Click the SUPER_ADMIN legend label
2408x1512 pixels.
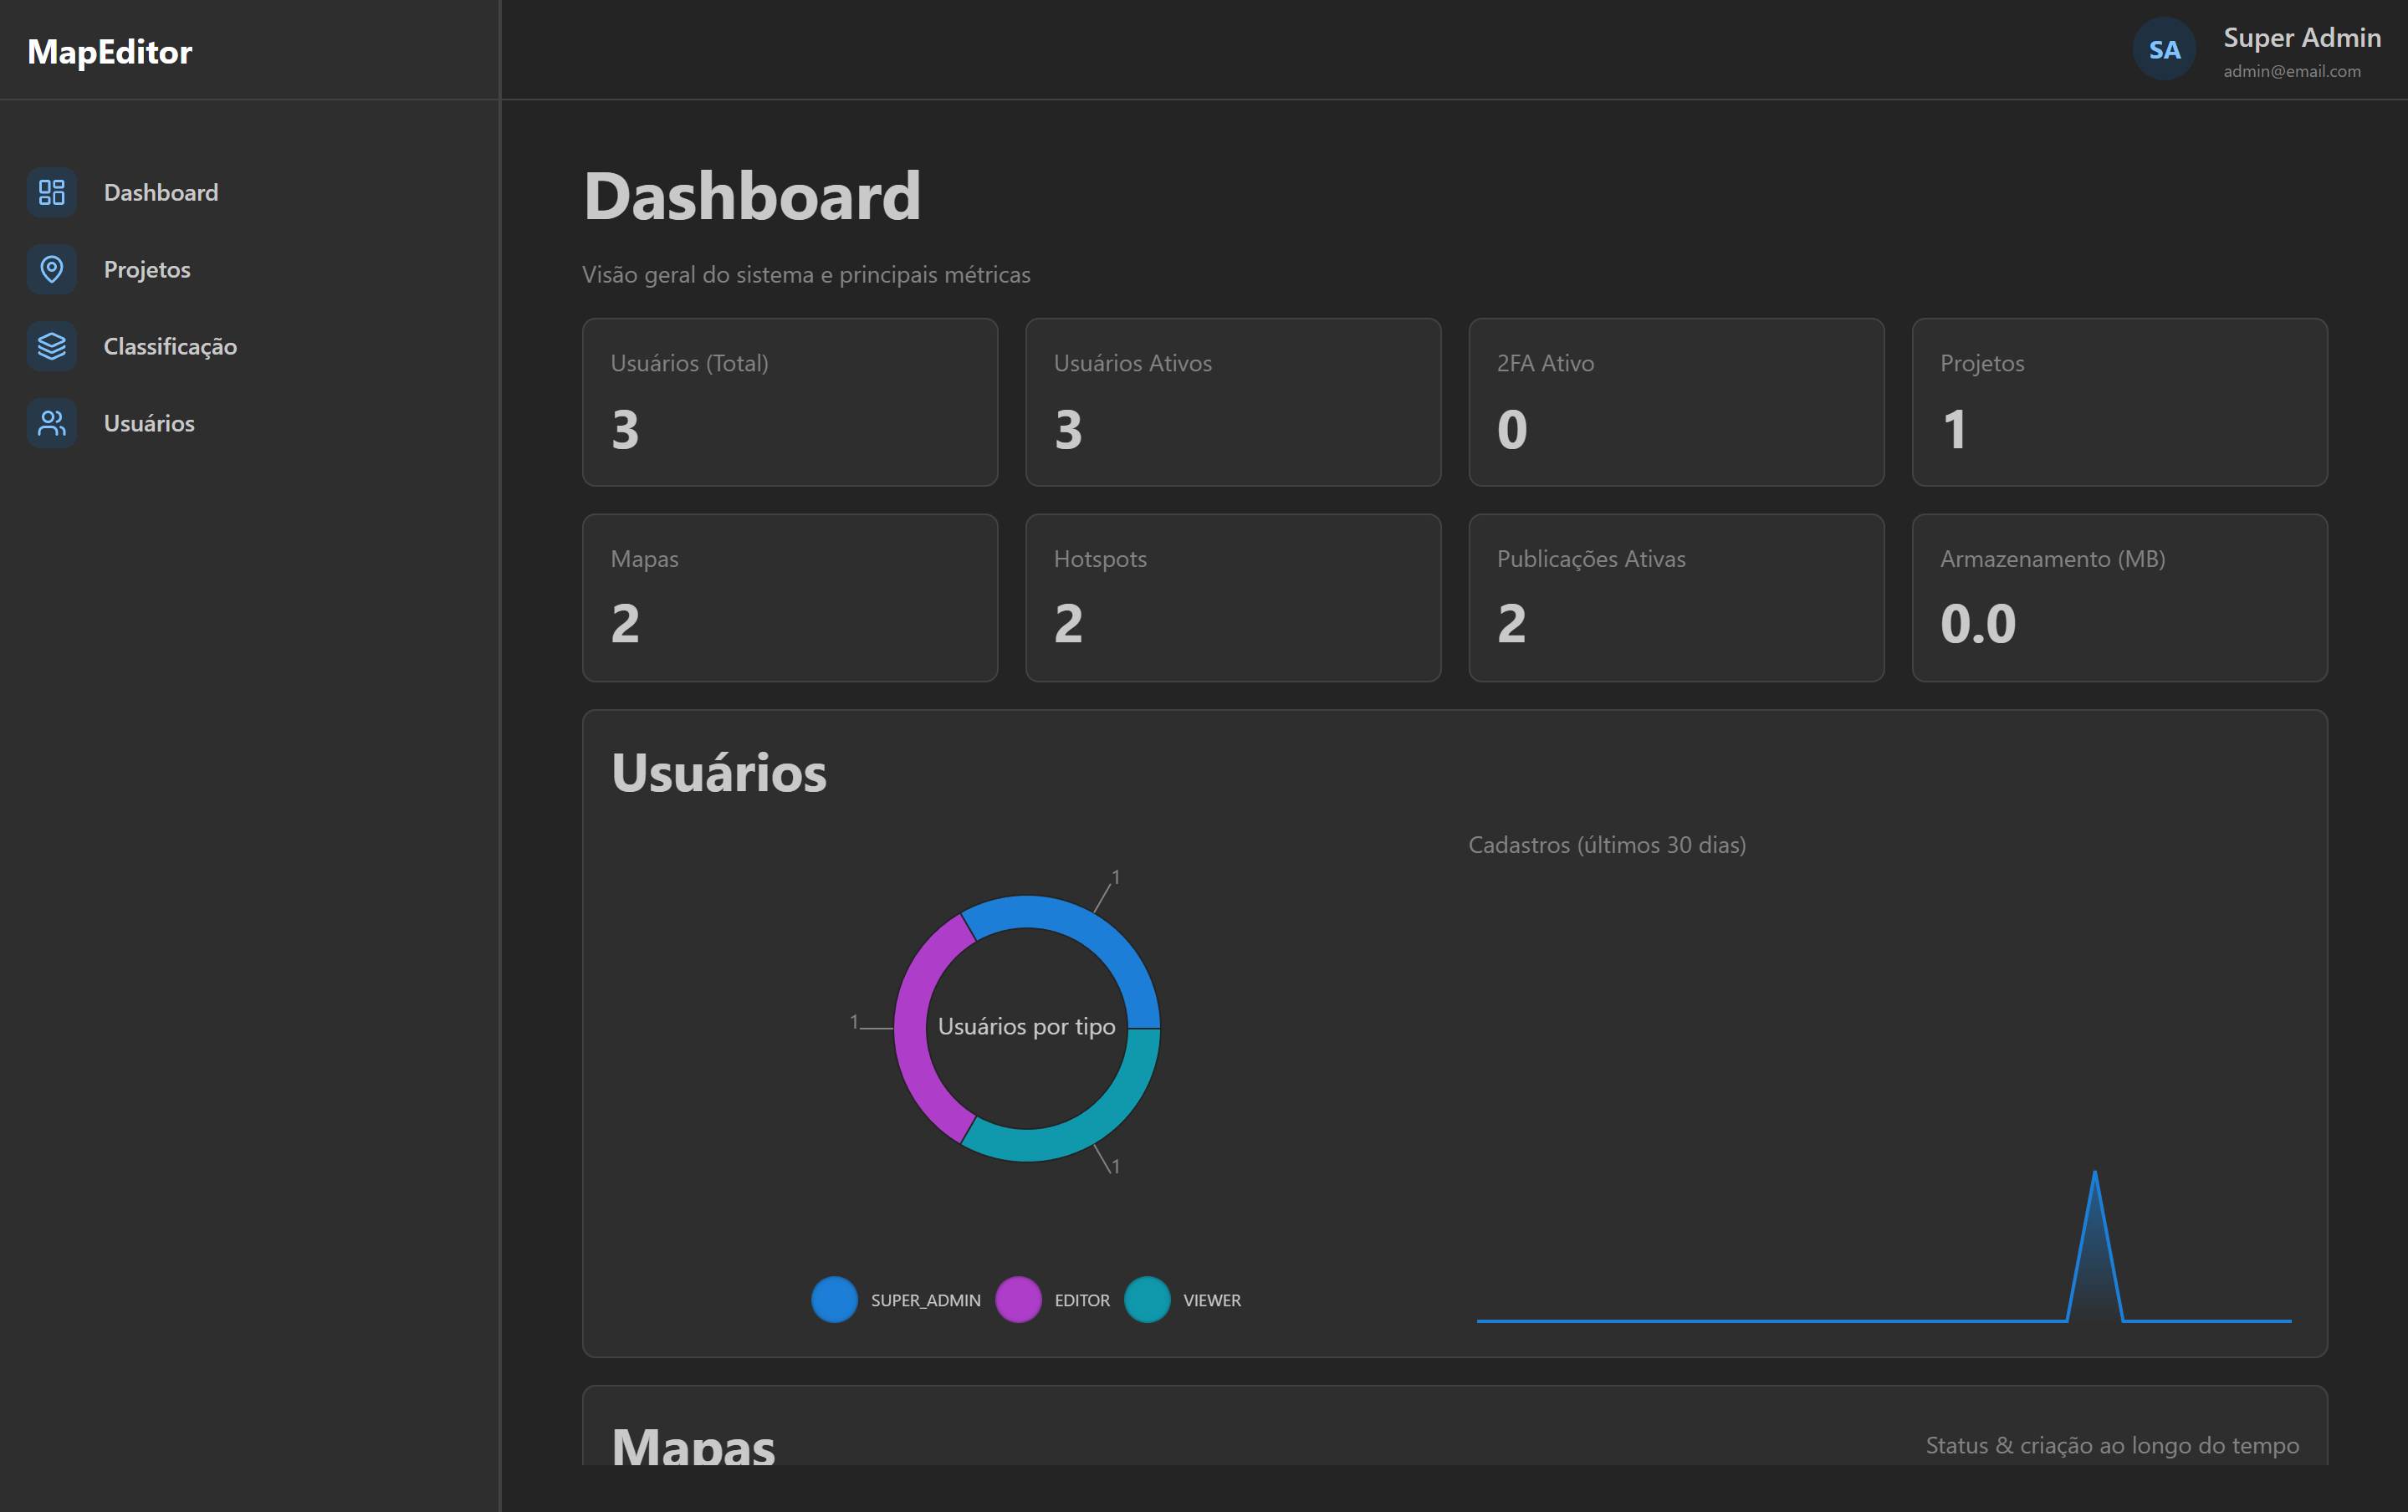point(925,1300)
